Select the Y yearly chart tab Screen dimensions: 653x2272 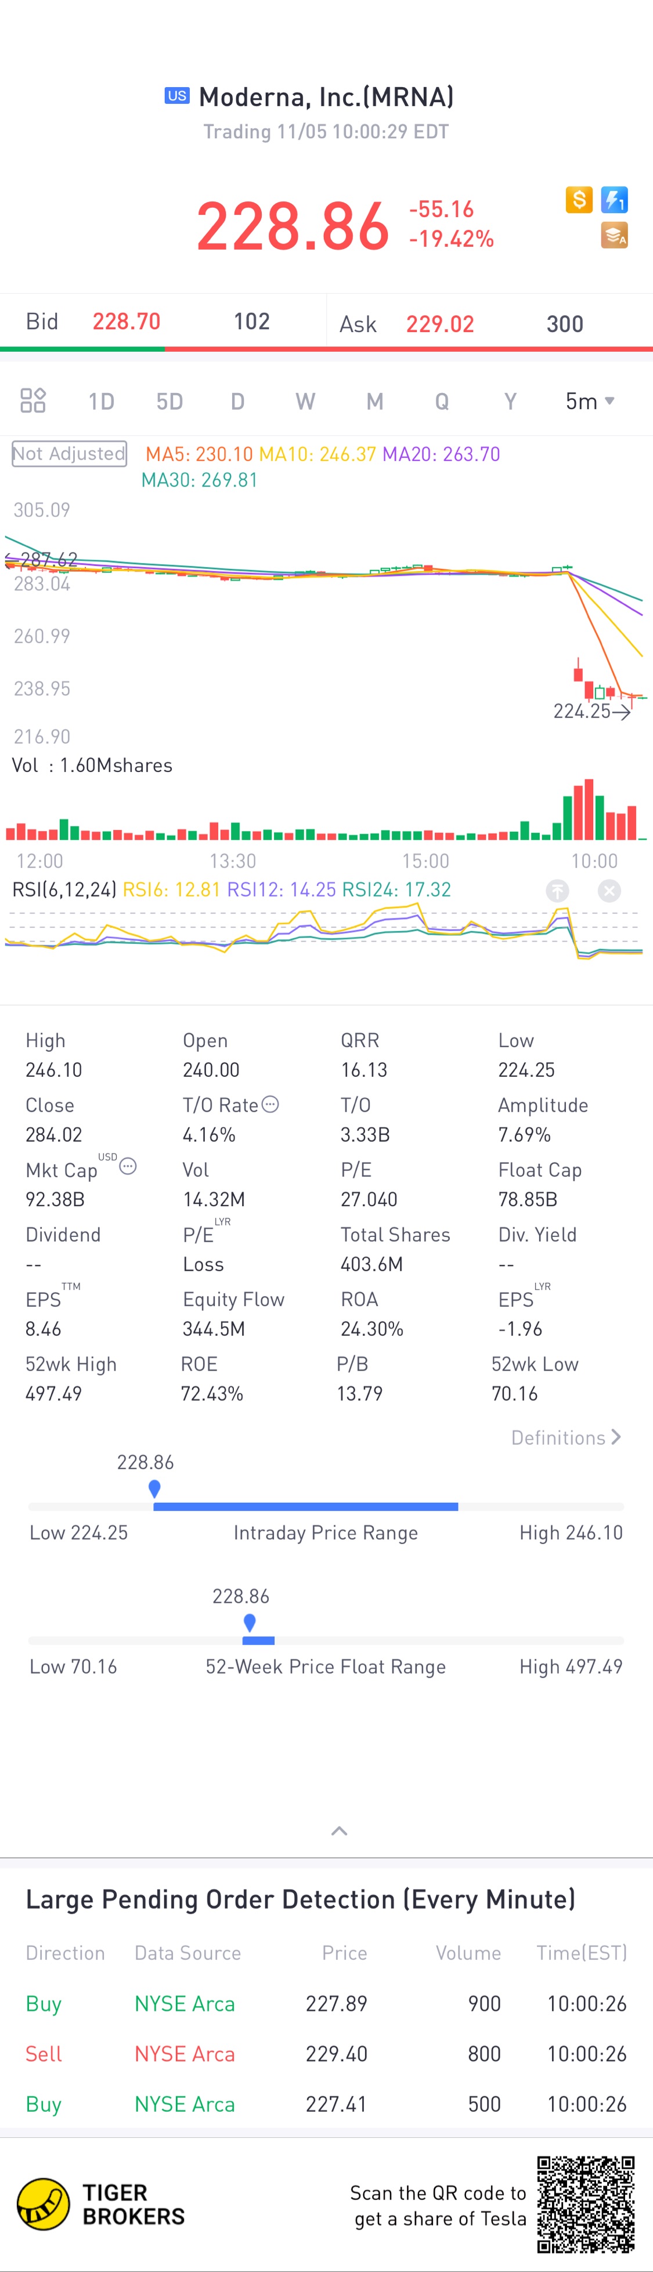510,402
